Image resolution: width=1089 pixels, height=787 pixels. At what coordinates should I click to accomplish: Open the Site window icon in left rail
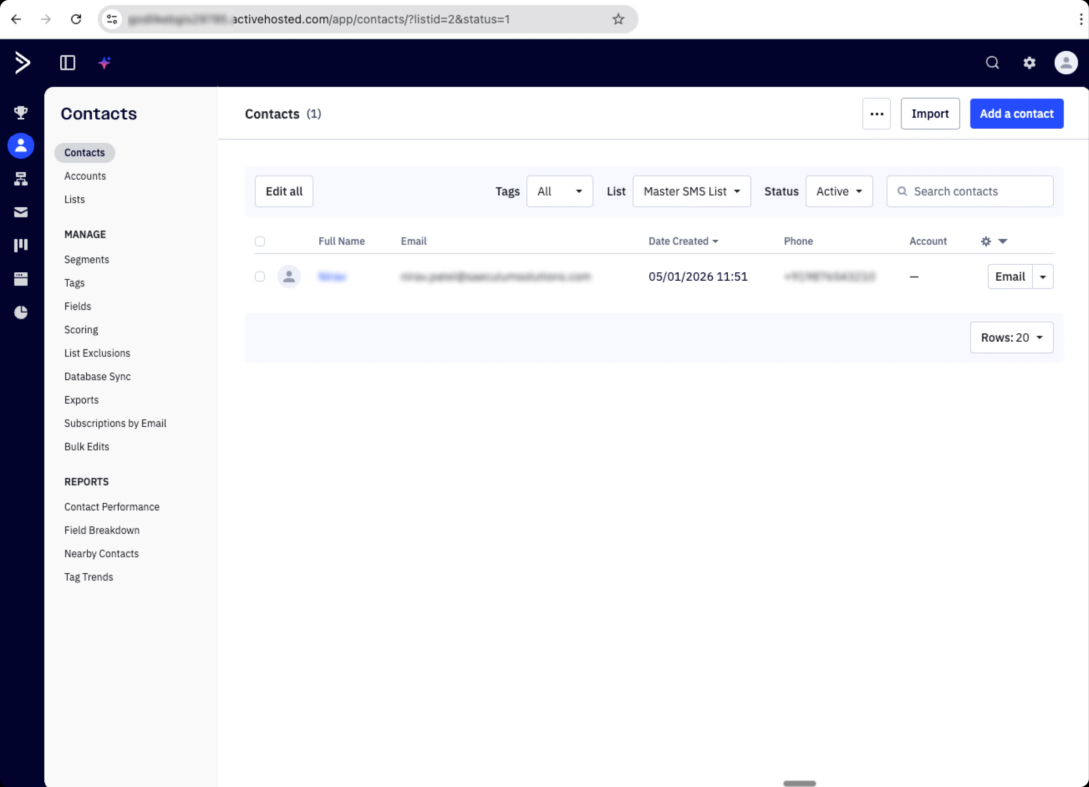21,279
